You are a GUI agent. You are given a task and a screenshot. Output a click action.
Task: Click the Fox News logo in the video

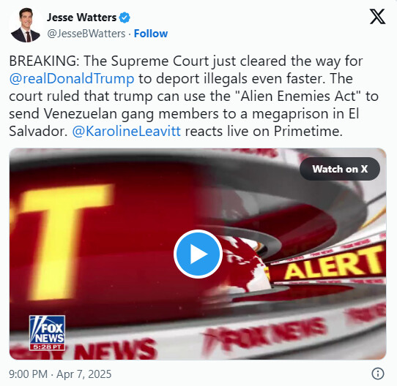click(47, 330)
